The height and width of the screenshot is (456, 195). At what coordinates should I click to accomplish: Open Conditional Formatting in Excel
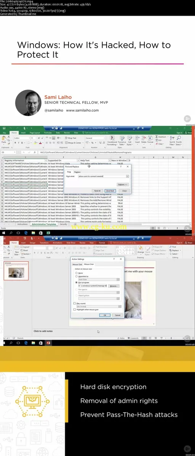112,140
